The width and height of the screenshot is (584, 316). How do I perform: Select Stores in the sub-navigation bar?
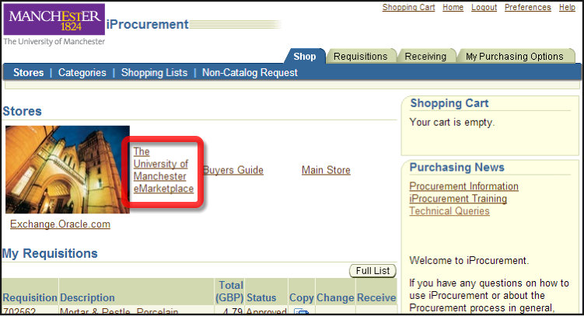[x=28, y=72]
